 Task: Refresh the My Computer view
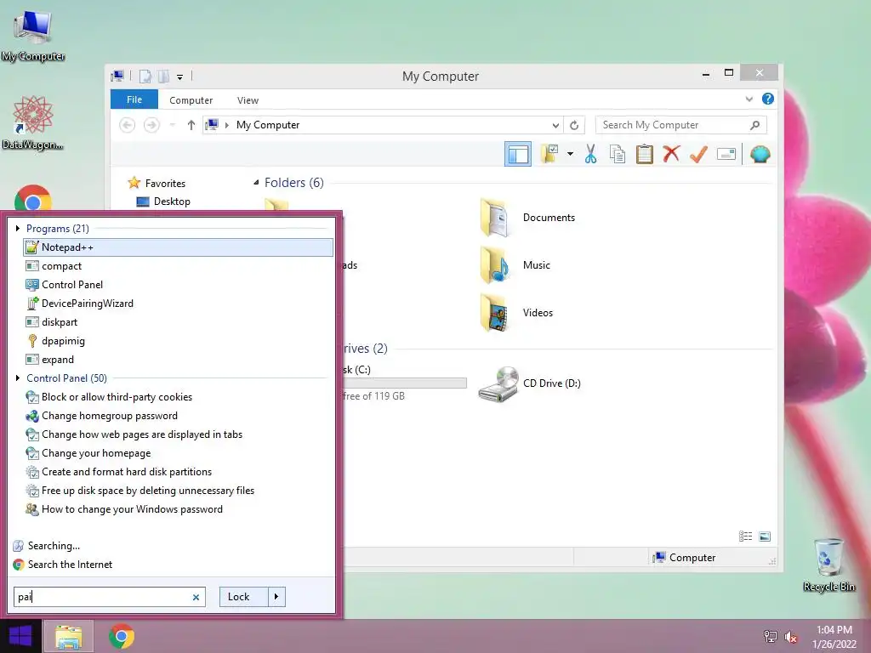click(x=574, y=126)
